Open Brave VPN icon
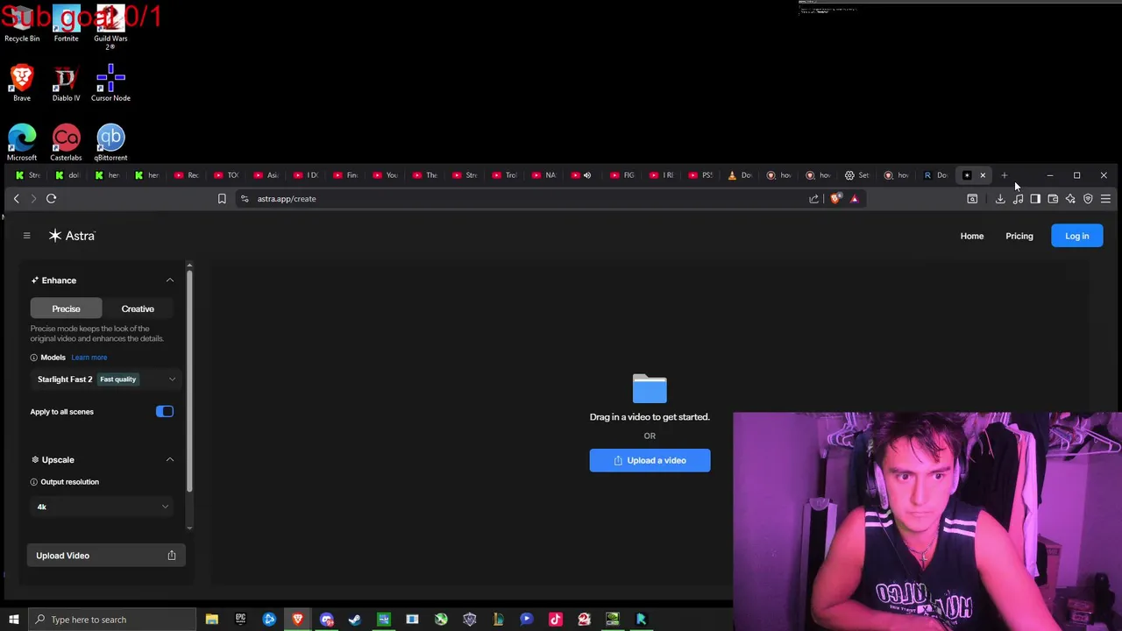Viewport: 1122px width, 631px height. point(1088,199)
